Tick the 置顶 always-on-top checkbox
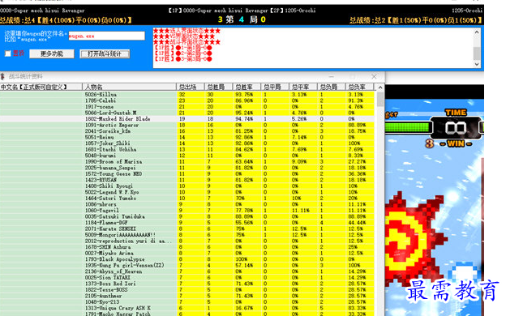Viewport: 506px width, 316px height. click(x=8, y=53)
